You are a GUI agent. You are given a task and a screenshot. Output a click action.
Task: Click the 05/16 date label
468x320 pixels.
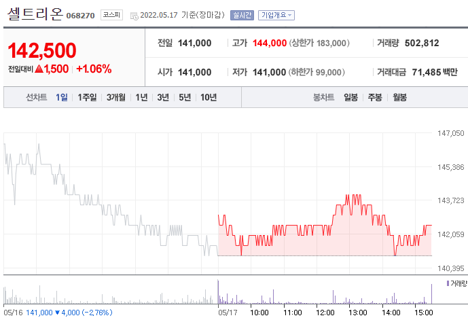click(x=13, y=313)
